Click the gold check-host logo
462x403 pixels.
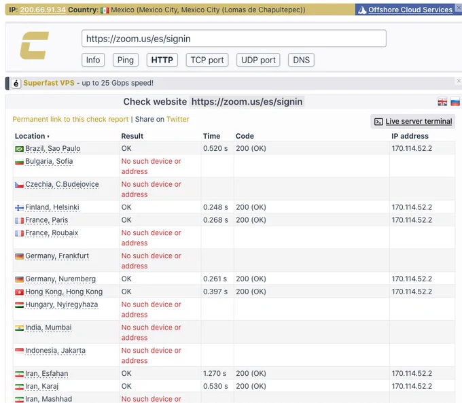(34, 46)
